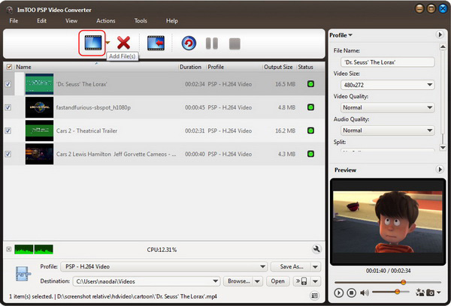Toggle the select-all checkbox in header
The width and height of the screenshot is (451, 306).
[9, 67]
